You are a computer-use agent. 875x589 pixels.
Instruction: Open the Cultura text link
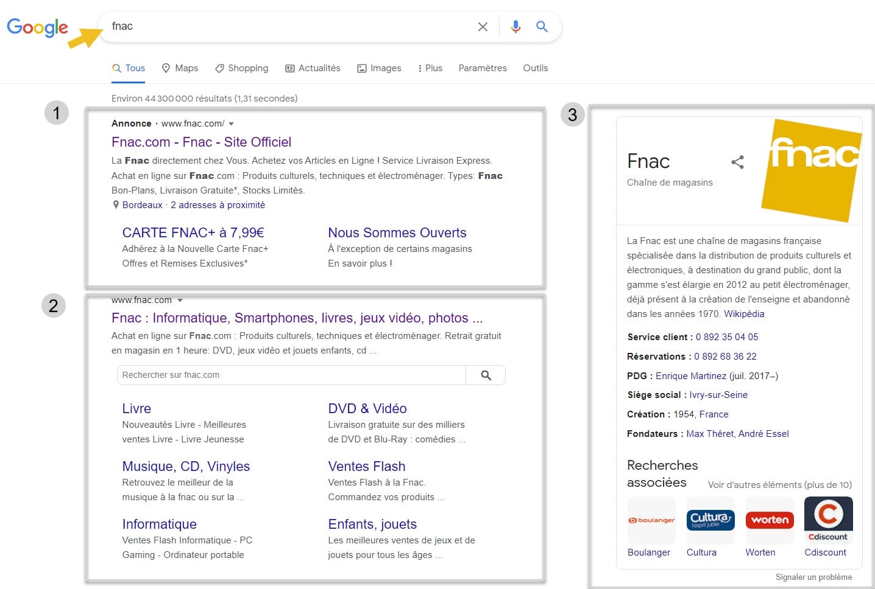pos(701,552)
